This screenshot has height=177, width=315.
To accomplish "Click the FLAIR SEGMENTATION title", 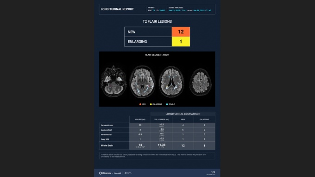I will [x=157, y=55].
